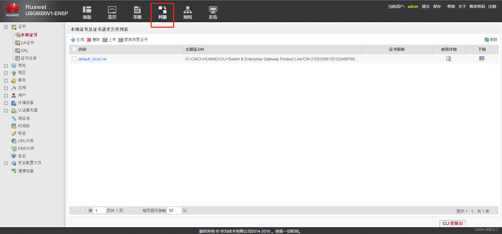Click the DNS分类 icon
The width and height of the screenshot is (502, 234).
(14, 149)
